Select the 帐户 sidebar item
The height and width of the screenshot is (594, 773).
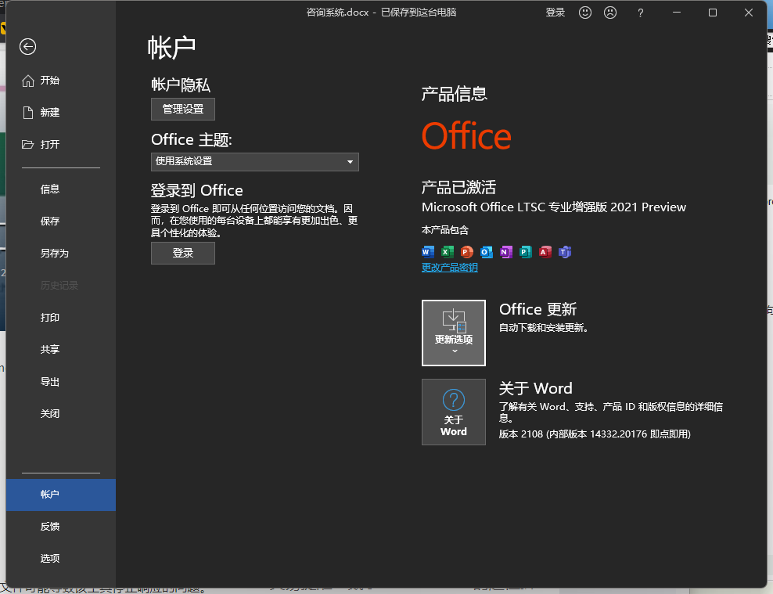pos(61,495)
